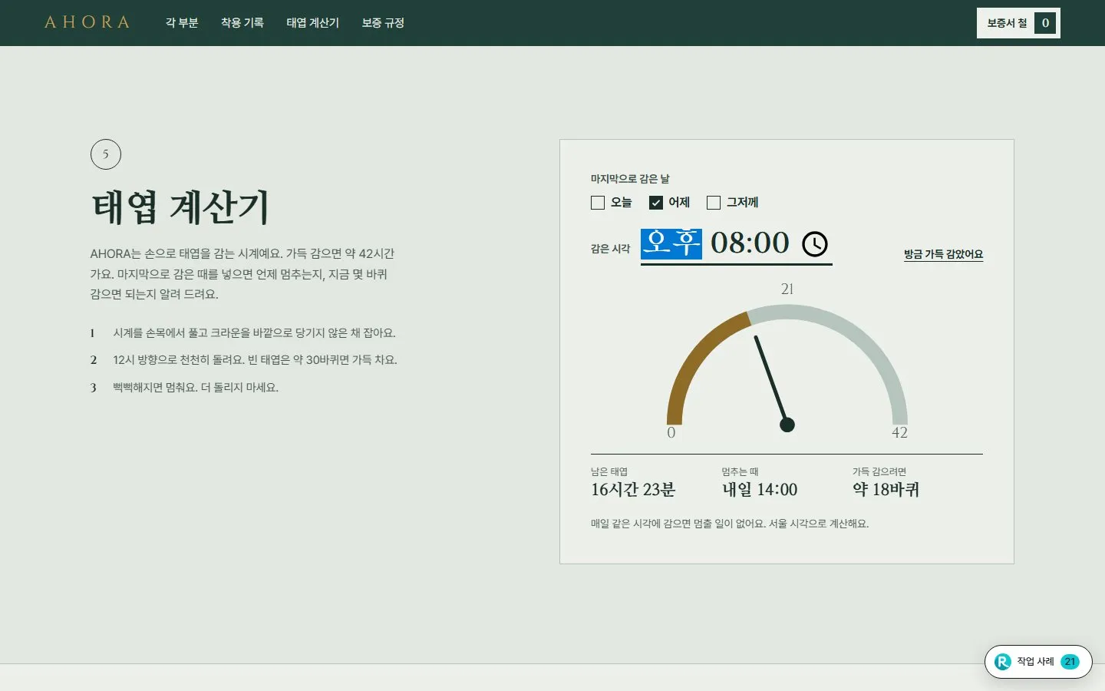Open the 각 부분 menu item
The height and width of the screenshot is (691, 1105).
click(x=182, y=23)
